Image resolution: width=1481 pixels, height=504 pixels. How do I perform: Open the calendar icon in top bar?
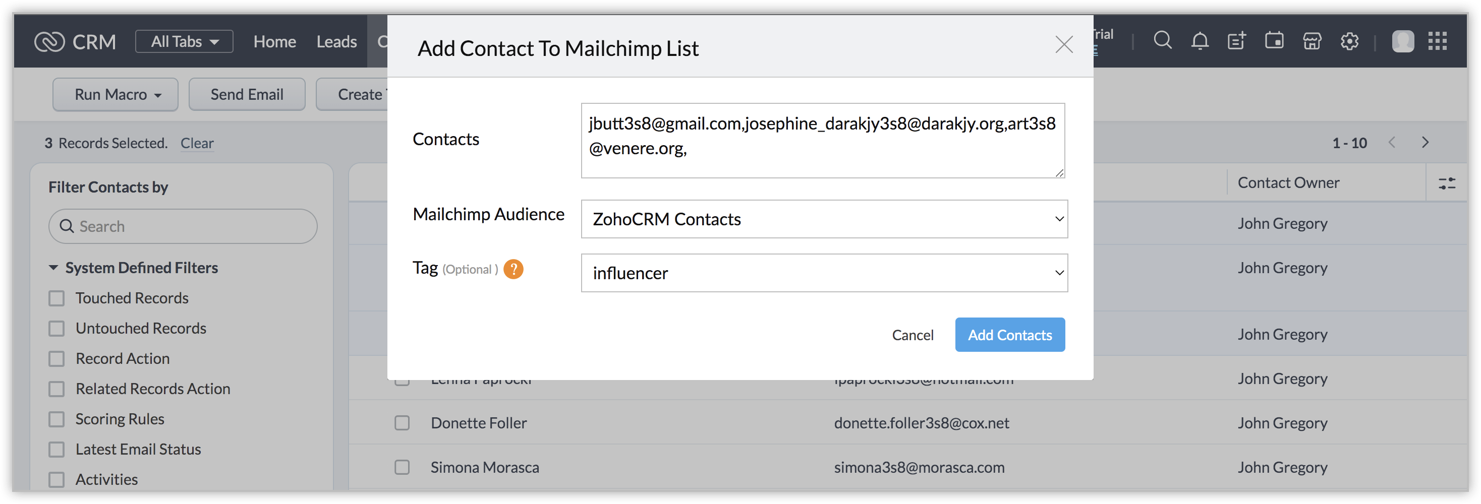click(x=1274, y=41)
